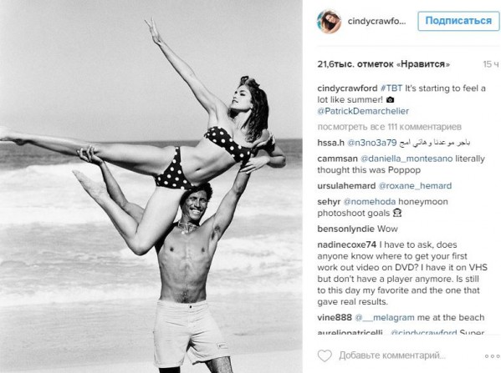Open the cindycrawfo... username in header
This screenshot has width=501, height=373.
point(376,22)
